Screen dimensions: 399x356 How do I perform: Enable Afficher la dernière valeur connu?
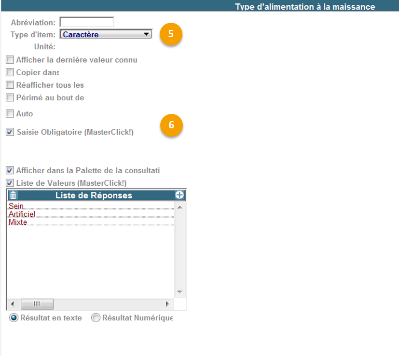point(10,60)
